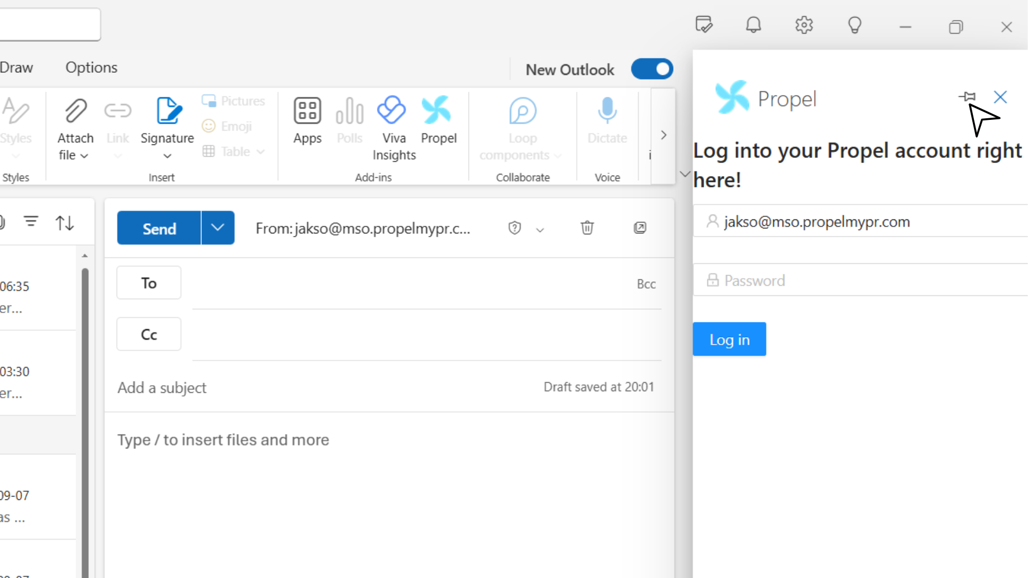Expand the Loop components dropdown arrow
This screenshot has height=578, width=1028.
(x=558, y=156)
